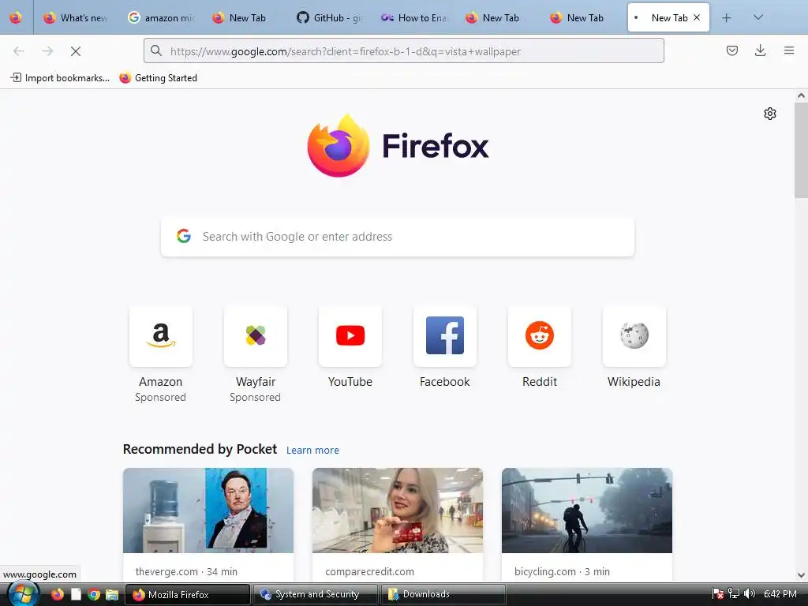Go forward with the right arrow
This screenshot has width=808, height=606.
point(47,51)
